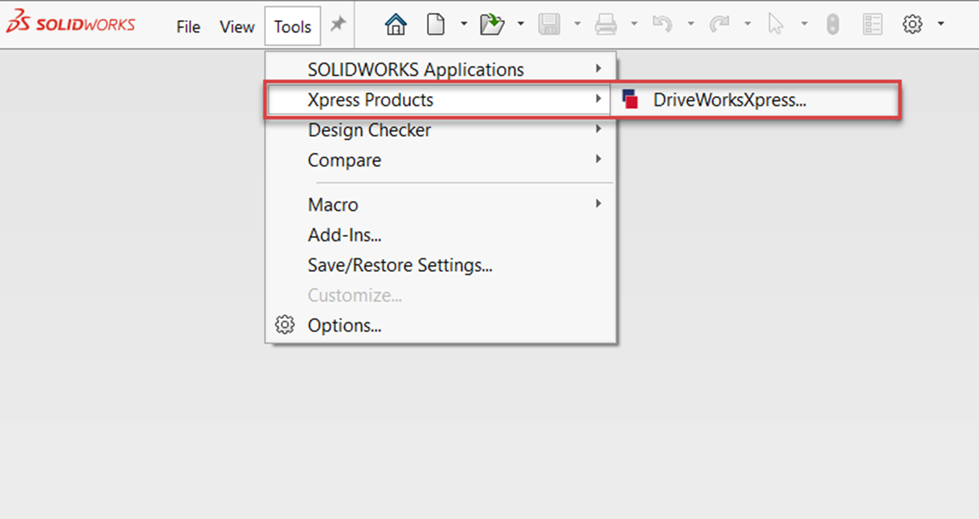This screenshot has width=979, height=519.
Task: Expand the SOLIDWORKS Applications submenu
Action: tap(416, 69)
